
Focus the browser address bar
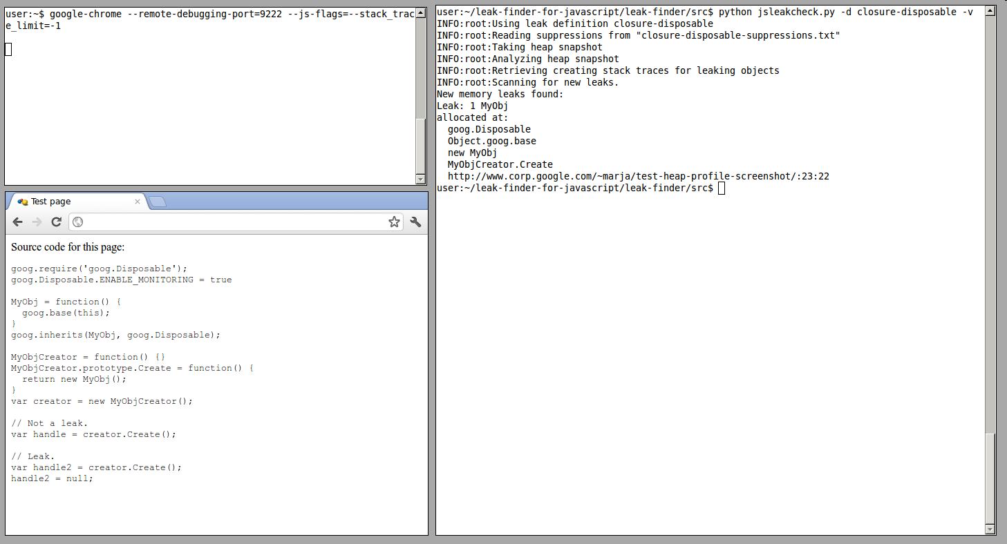point(235,222)
